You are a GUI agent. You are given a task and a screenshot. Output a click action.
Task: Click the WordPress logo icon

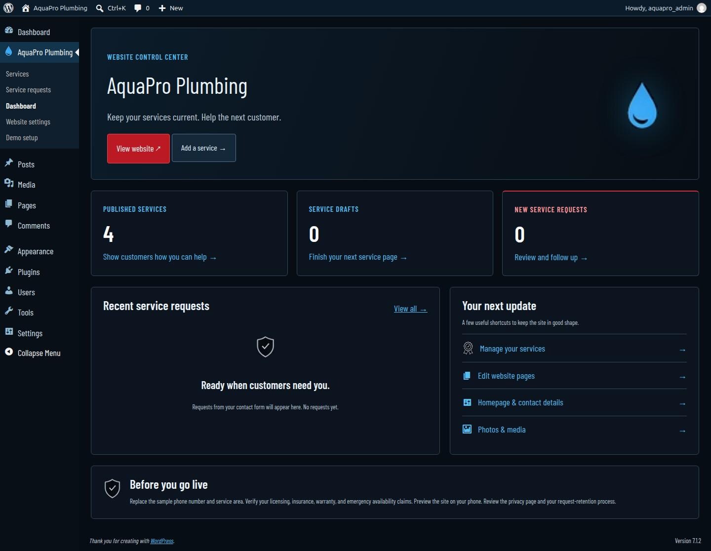click(x=8, y=8)
